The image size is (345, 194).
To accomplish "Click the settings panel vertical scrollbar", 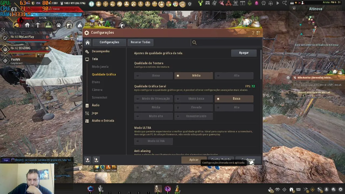I will click(x=261, y=65).
